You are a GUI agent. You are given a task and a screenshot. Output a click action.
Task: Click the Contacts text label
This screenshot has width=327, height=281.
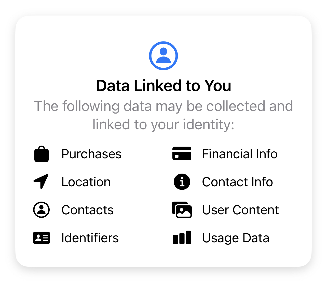[x=88, y=210]
